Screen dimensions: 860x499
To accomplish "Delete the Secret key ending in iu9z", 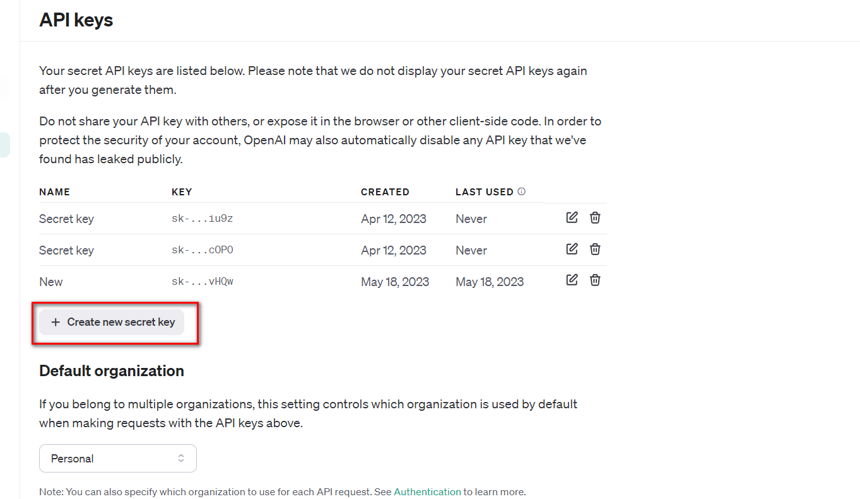I will 595,217.
